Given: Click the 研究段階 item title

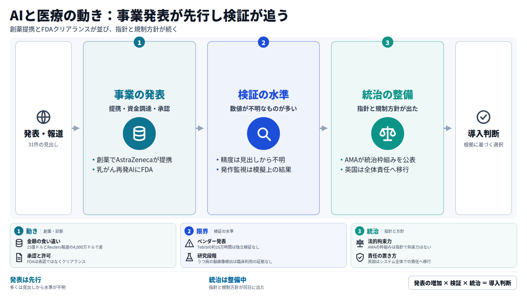Looking at the screenshot, I should (x=207, y=256).
